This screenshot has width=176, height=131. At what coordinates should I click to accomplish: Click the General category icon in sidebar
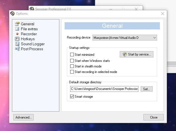(17, 24)
